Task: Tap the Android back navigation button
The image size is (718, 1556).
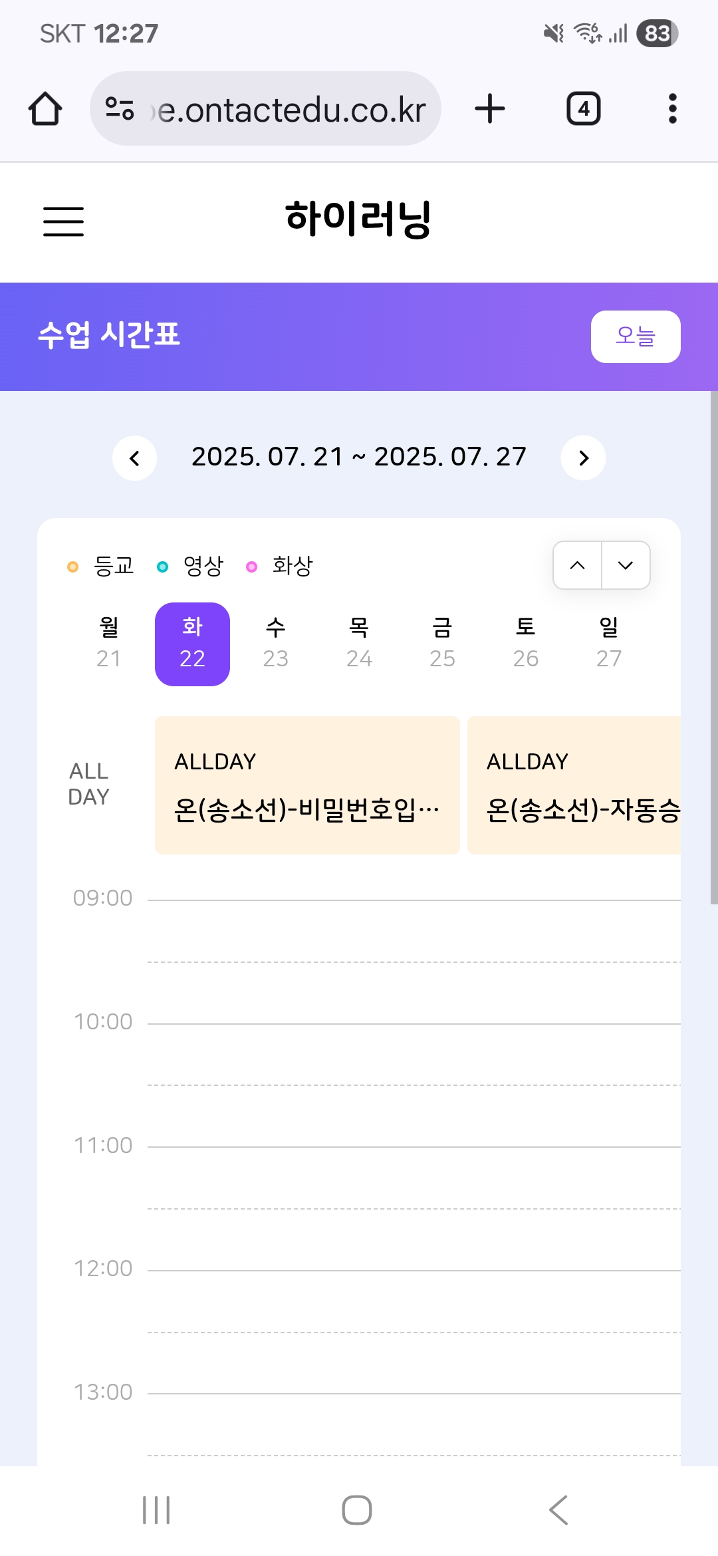Action: click(x=558, y=1509)
